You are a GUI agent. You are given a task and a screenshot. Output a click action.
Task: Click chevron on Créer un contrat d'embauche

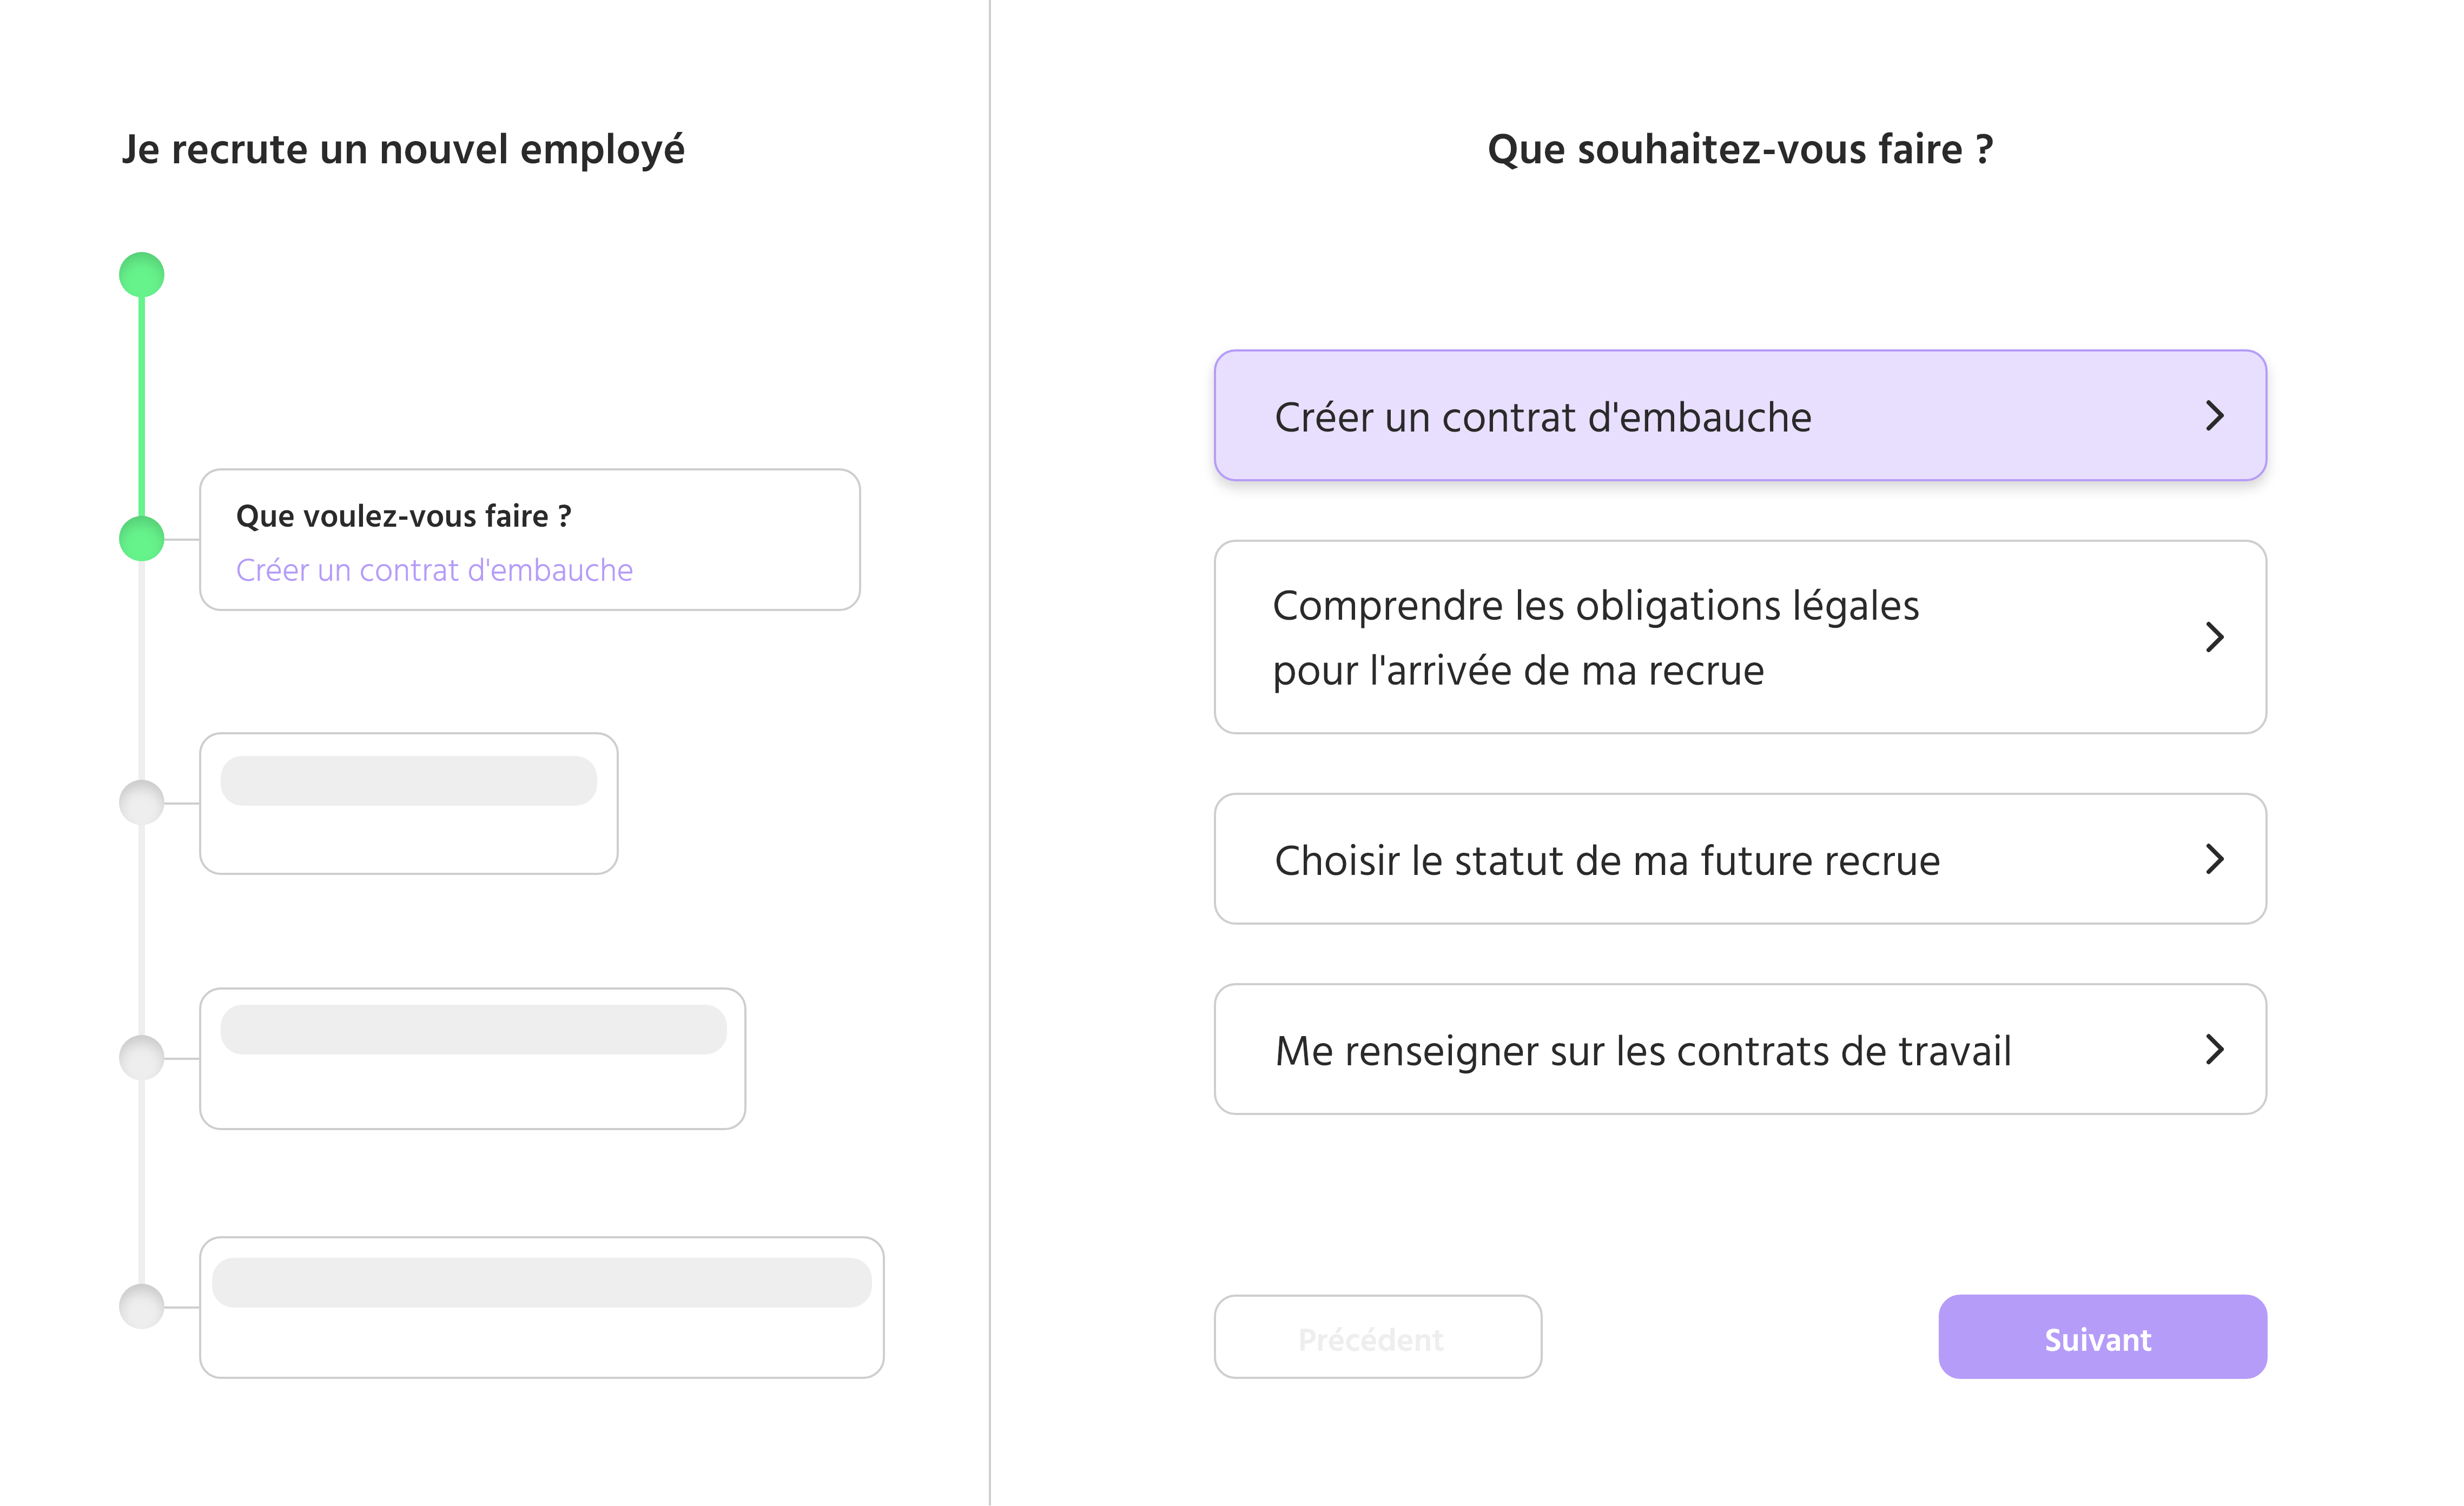point(2214,416)
